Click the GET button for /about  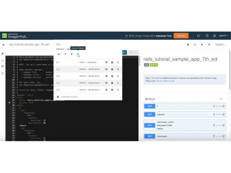[x=150, y=114]
